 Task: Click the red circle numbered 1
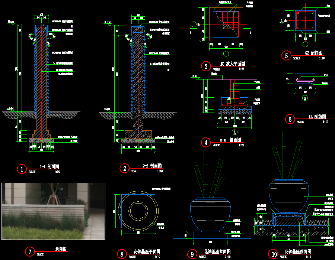point(22,169)
